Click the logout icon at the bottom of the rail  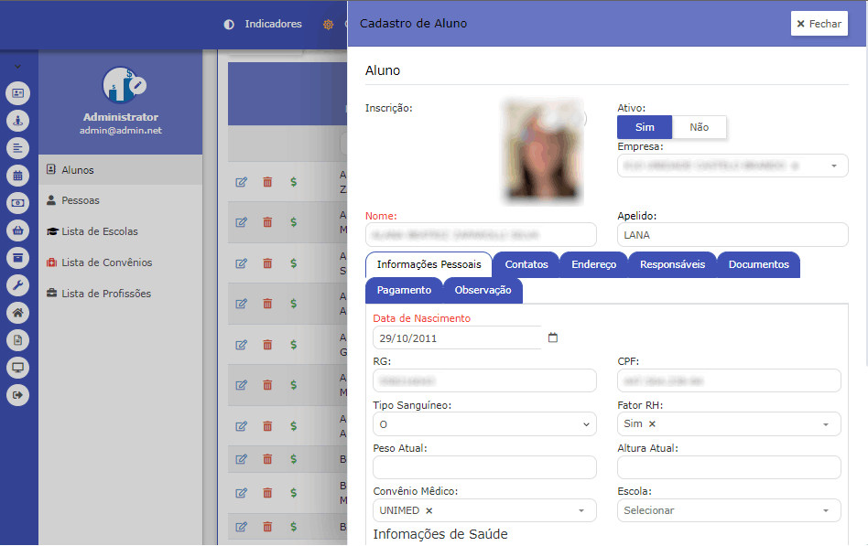tap(18, 394)
